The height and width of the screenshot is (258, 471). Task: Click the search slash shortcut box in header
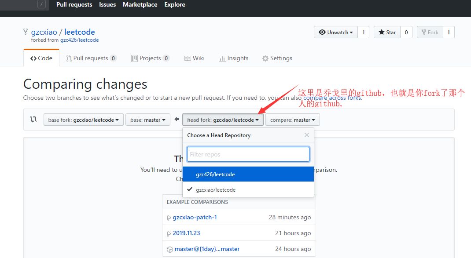(41, 4)
